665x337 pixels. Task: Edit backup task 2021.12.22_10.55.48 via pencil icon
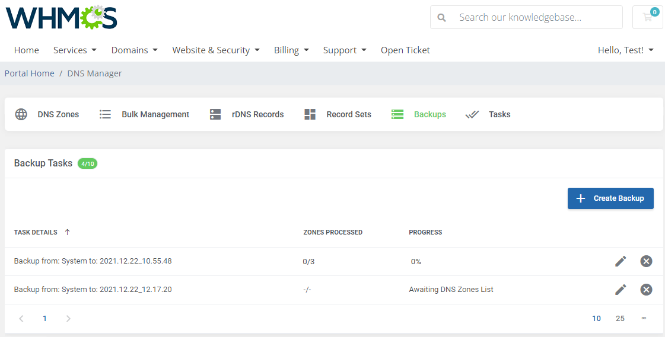click(x=621, y=261)
